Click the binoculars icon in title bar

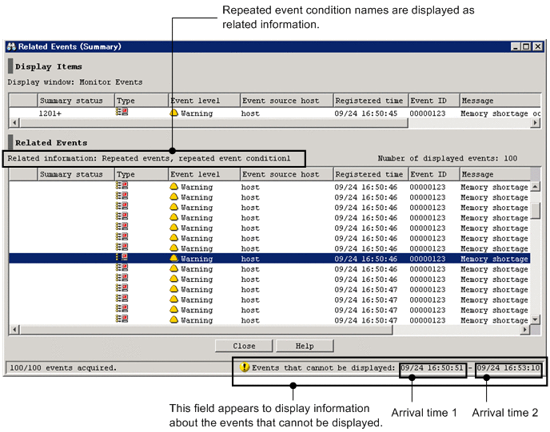click(11, 47)
